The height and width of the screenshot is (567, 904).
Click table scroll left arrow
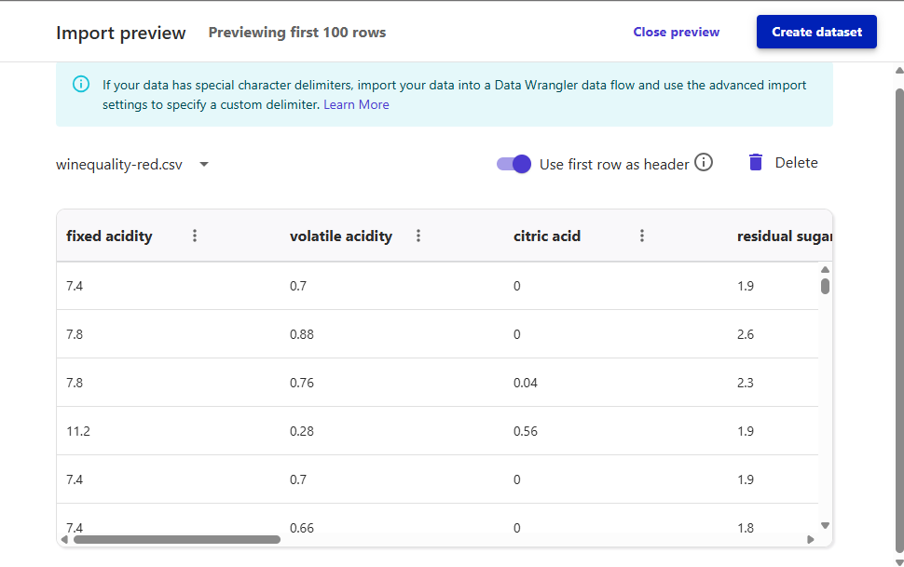pos(64,539)
